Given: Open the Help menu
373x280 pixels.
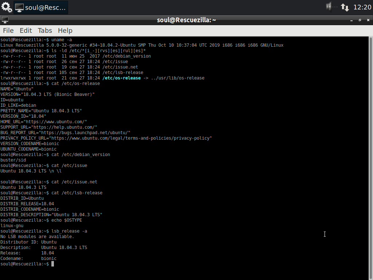Looking at the screenshot, I should (x=65, y=31).
